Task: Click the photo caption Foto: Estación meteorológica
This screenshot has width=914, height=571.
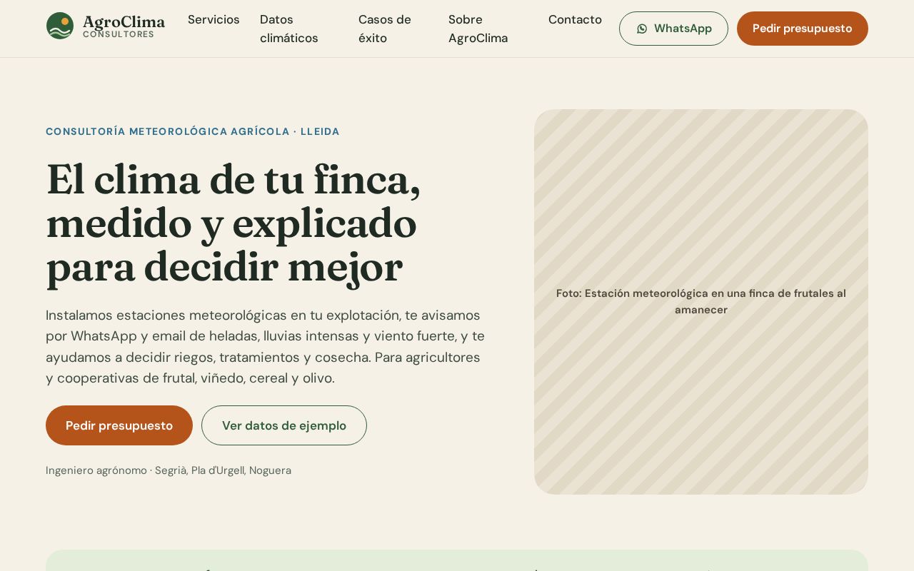Action: pos(701,301)
